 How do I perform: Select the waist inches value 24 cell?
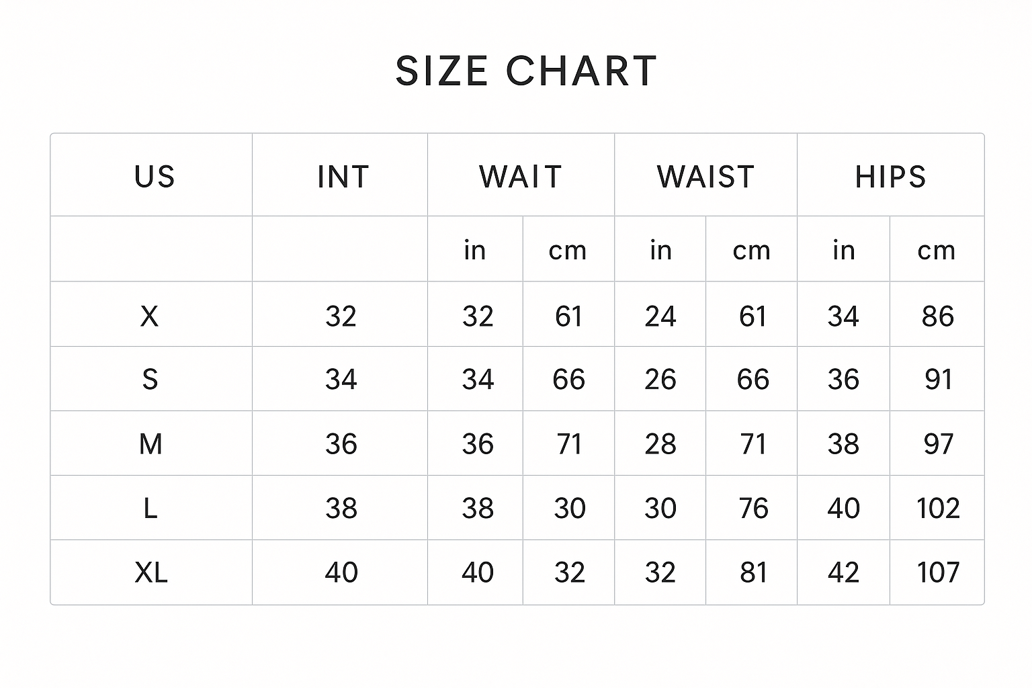660,316
